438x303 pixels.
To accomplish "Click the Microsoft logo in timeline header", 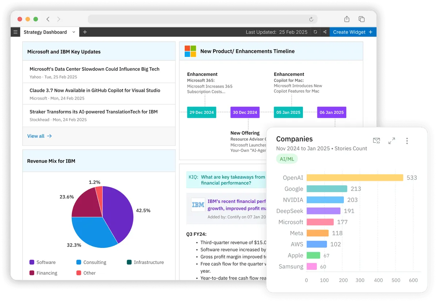I will (x=190, y=51).
